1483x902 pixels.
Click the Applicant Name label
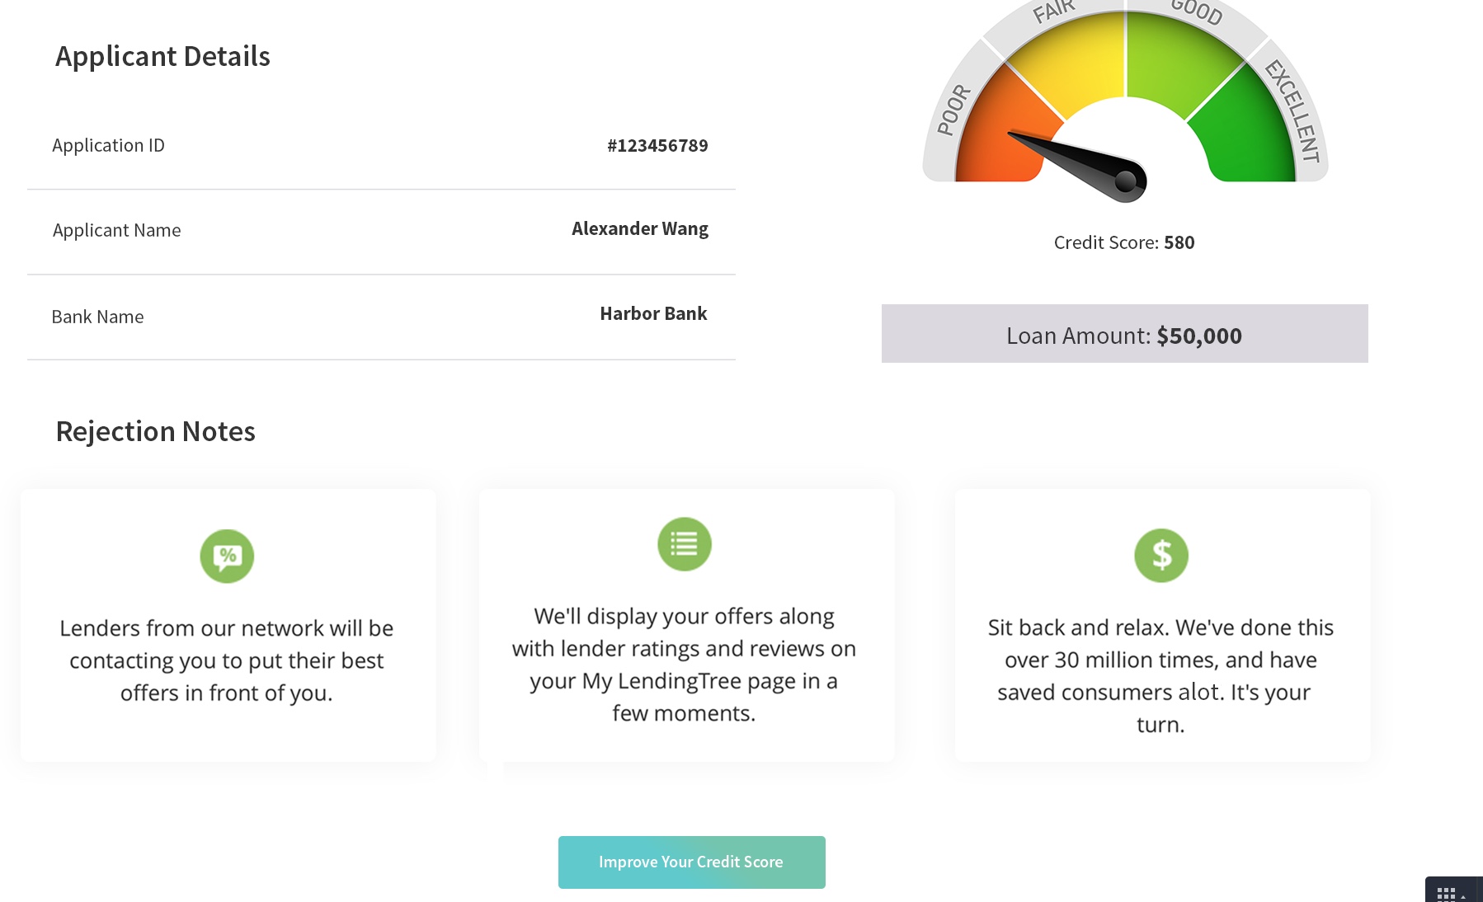point(116,231)
